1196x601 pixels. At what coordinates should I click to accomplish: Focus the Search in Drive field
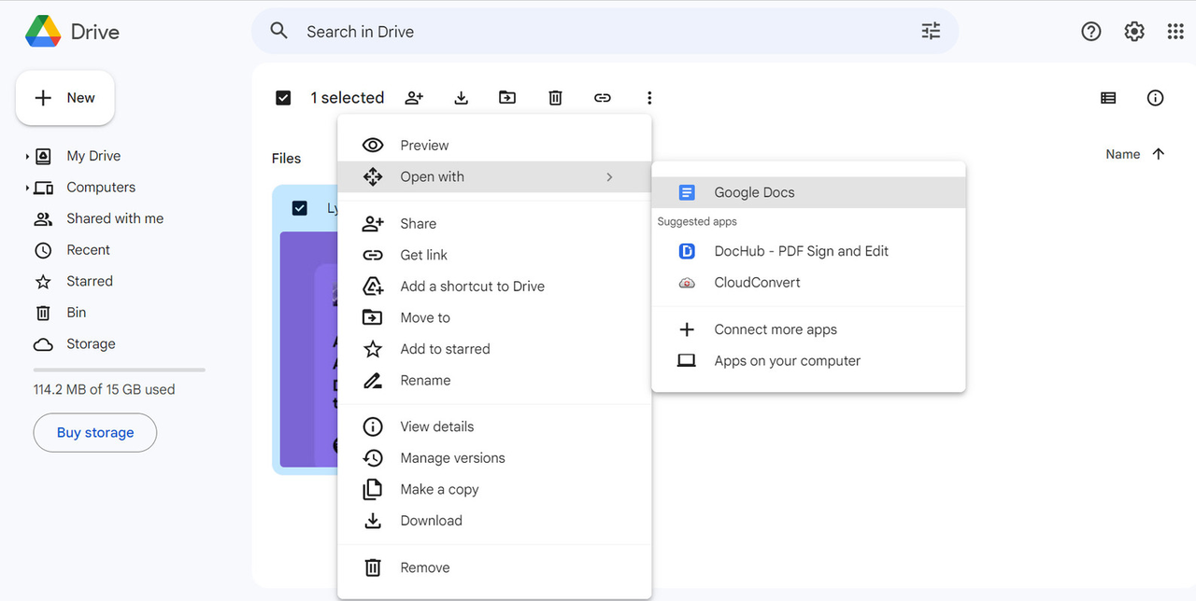pos(605,32)
